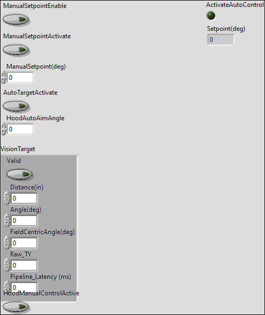Click the ManualSetpoint(deg) input field

[x=20, y=77]
